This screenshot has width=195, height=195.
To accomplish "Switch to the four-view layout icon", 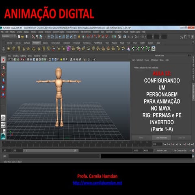I will pyautogui.click(x=3, y=125).
